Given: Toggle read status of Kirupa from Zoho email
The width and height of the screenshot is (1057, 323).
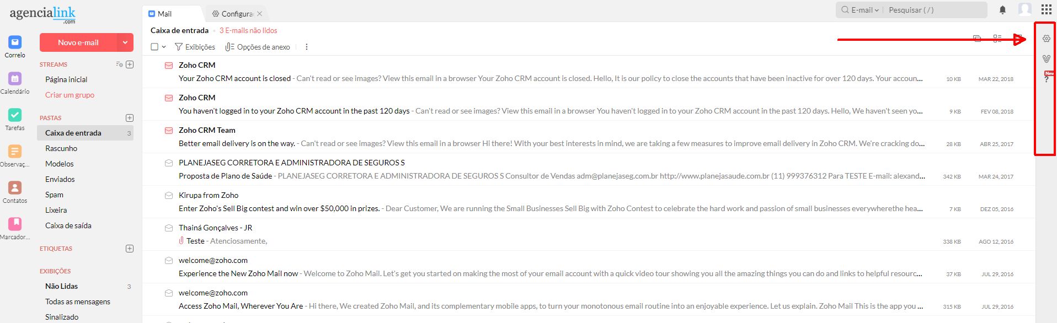Looking at the screenshot, I should click(x=169, y=196).
